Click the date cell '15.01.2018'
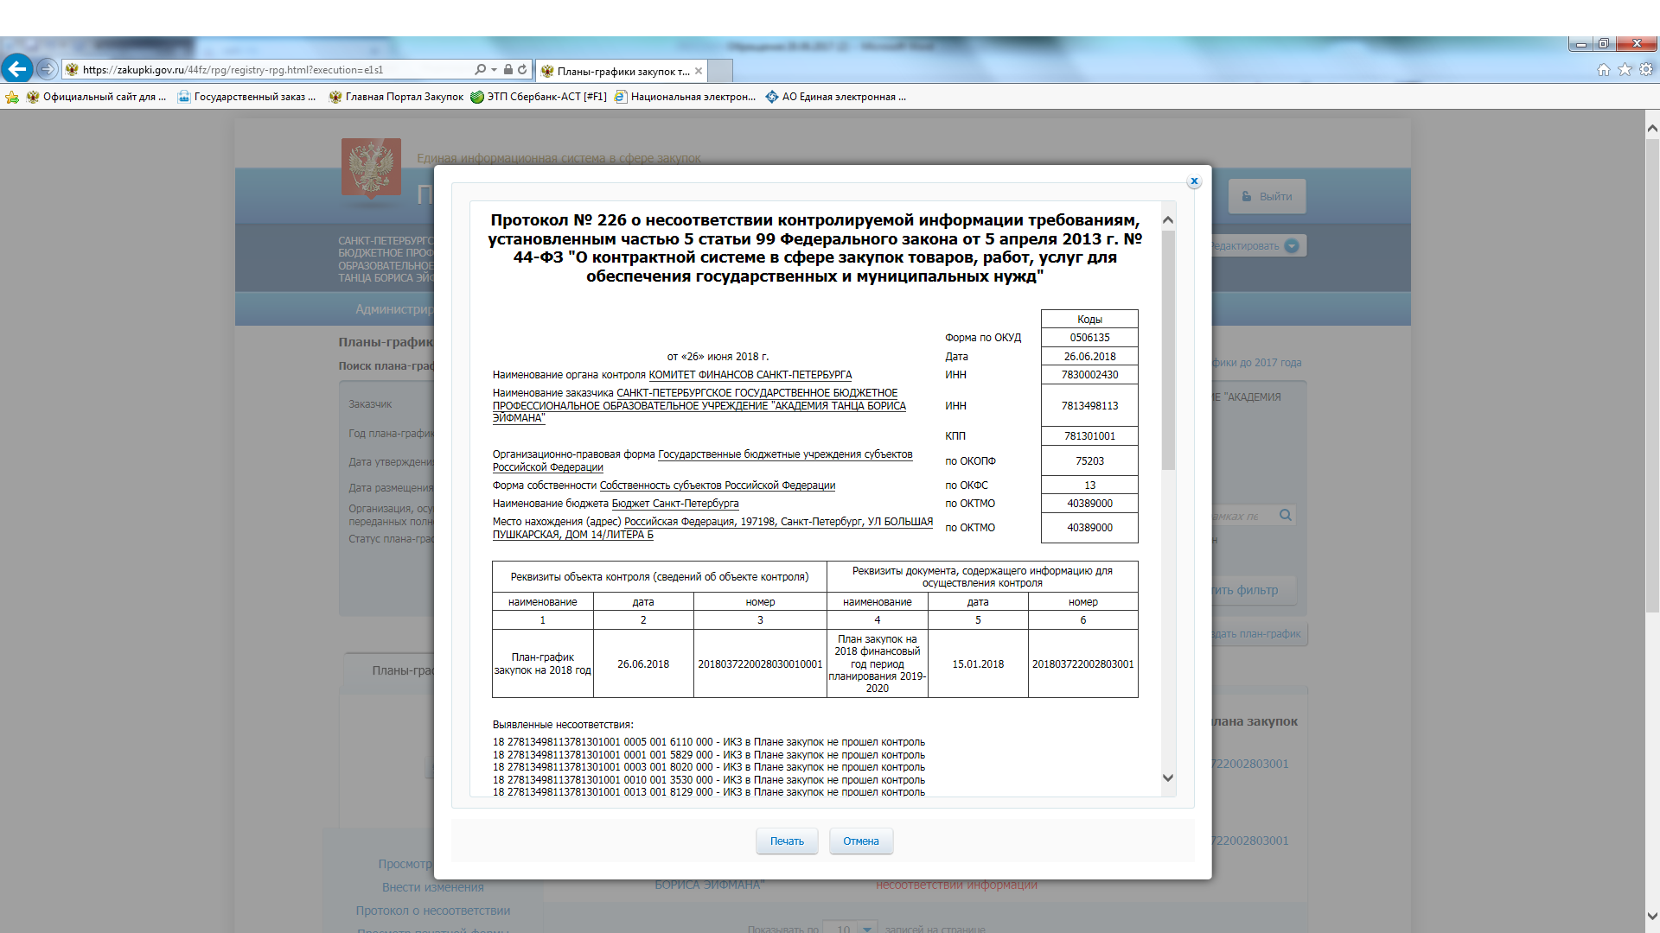Viewport: 1660px width, 933px height. pyautogui.click(x=978, y=664)
